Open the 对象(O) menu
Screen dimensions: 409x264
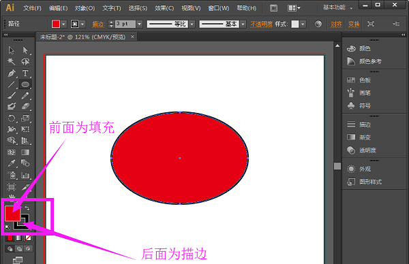[85, 8]
